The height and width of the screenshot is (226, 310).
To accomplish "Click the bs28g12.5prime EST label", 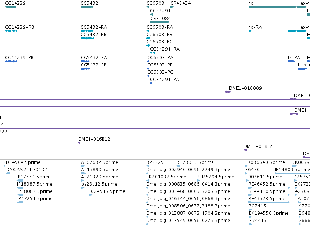I will coord(99,184).
